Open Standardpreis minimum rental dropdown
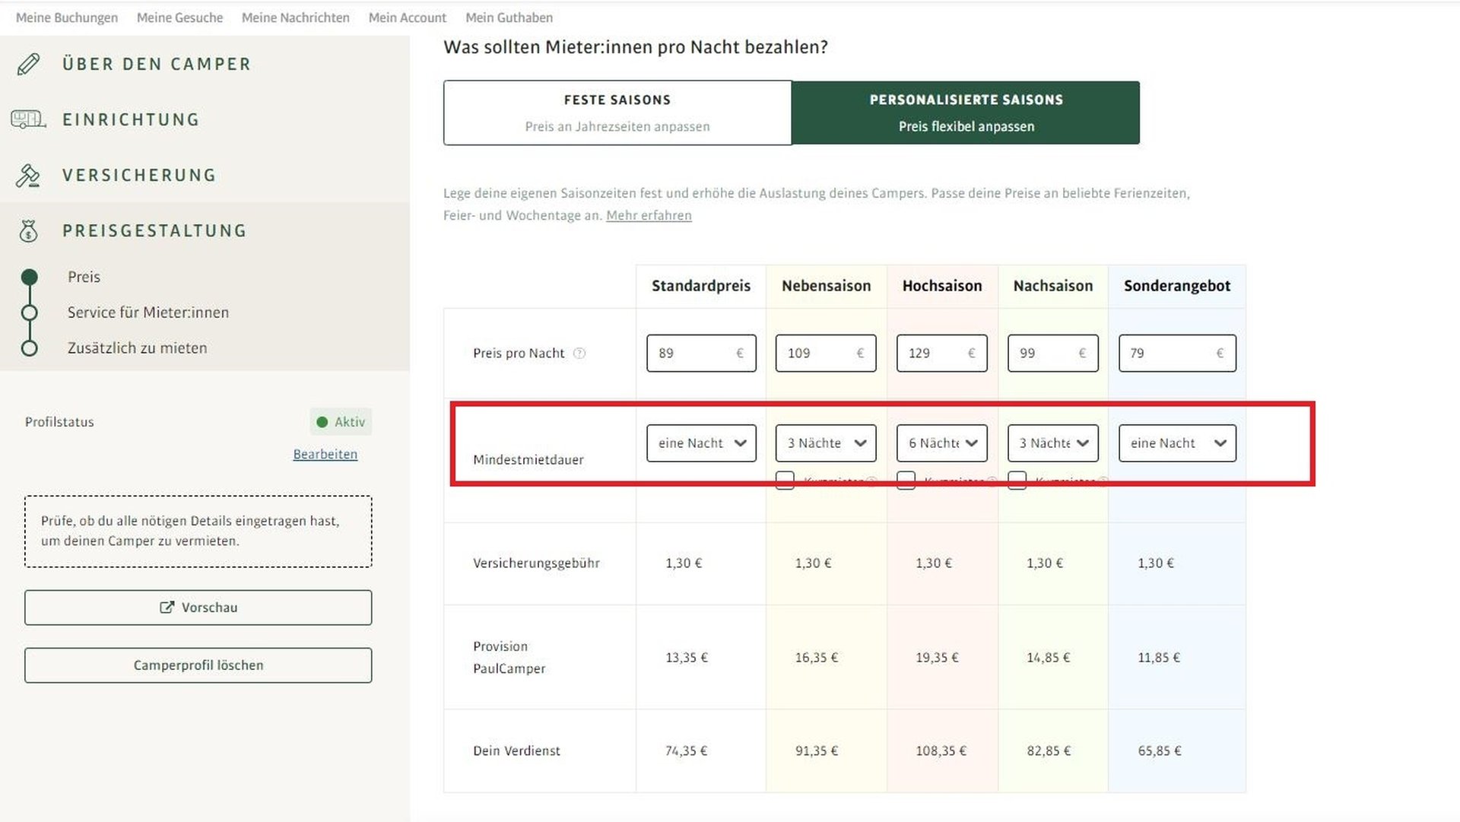Viewport: 1460px width, 822px height. click(x=701, y=443)
